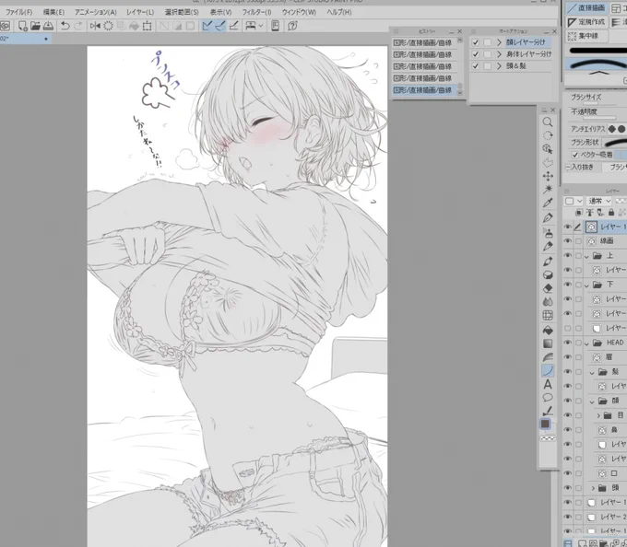The image size is (627, 547).
Task: Select the Rotate view tool
Action: pyautogui.click(x=548, y=135)
